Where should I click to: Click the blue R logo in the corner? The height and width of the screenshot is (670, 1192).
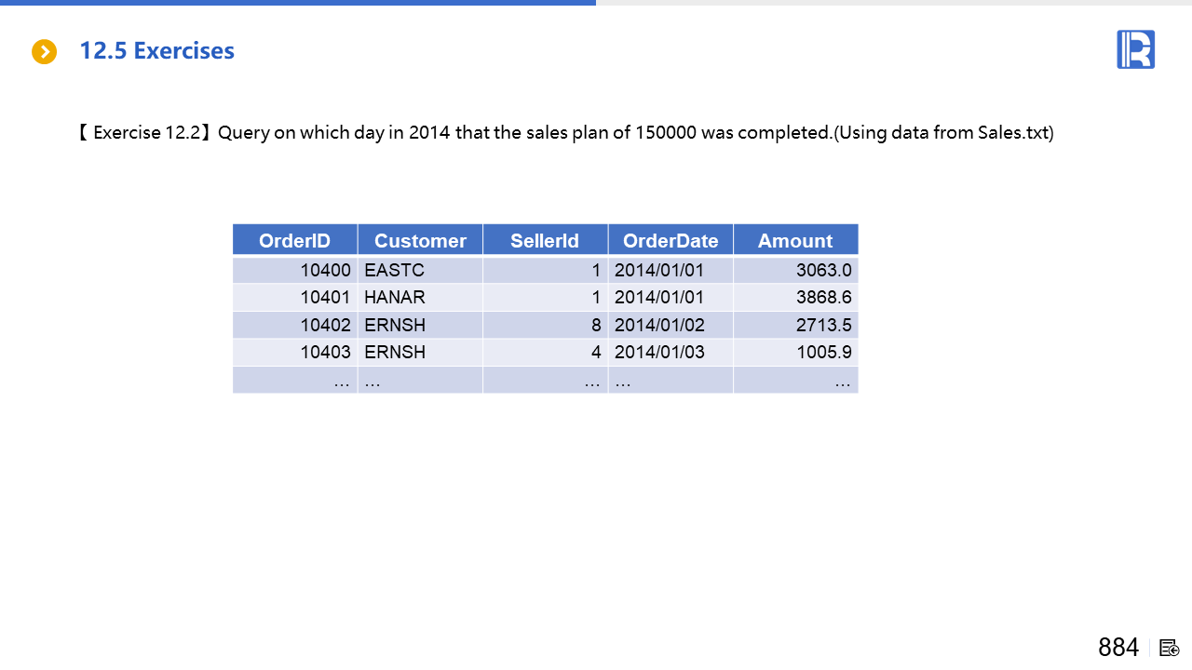click(1135, 49)
